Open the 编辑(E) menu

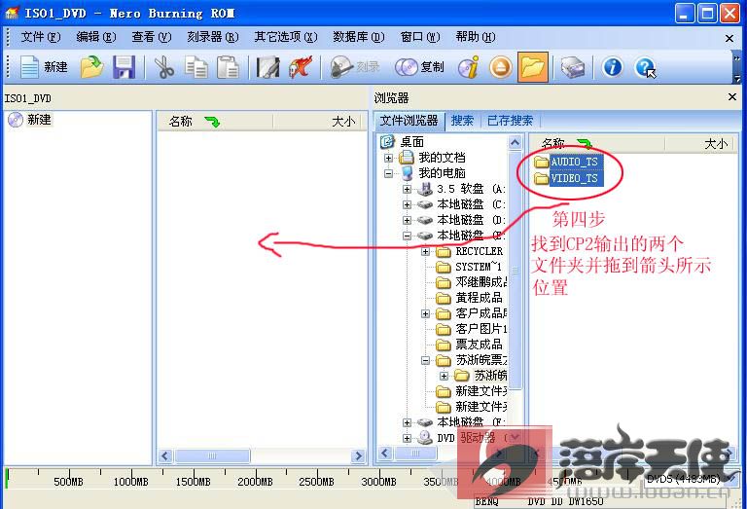(x=95, y=37)
